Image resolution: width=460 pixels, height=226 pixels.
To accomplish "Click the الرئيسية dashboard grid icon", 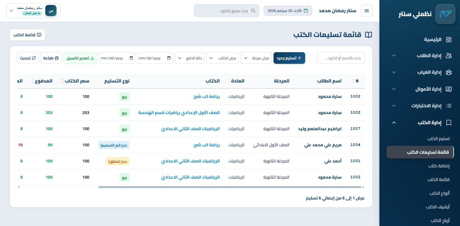I will pos(448,39).
